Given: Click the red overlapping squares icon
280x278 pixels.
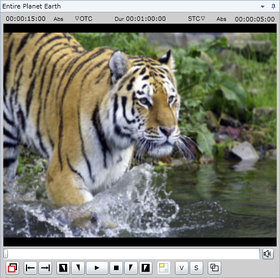Looking at the screenshot, I should click(x=12, y=268).
